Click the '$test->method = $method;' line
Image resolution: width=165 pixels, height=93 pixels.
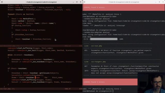(23, 21)
